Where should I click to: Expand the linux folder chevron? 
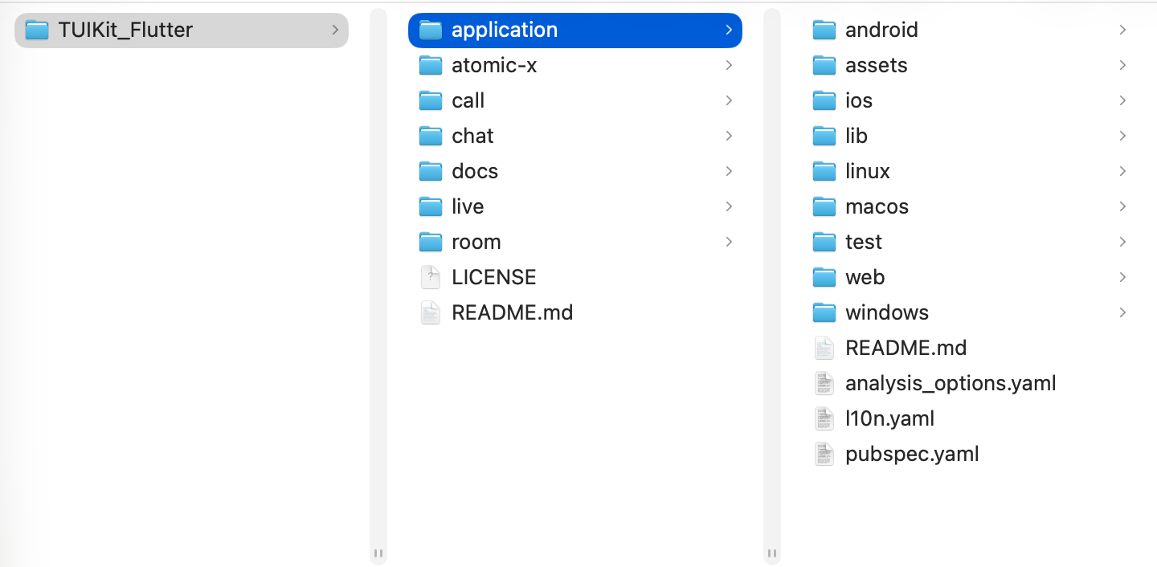(x=1122, y=172)
